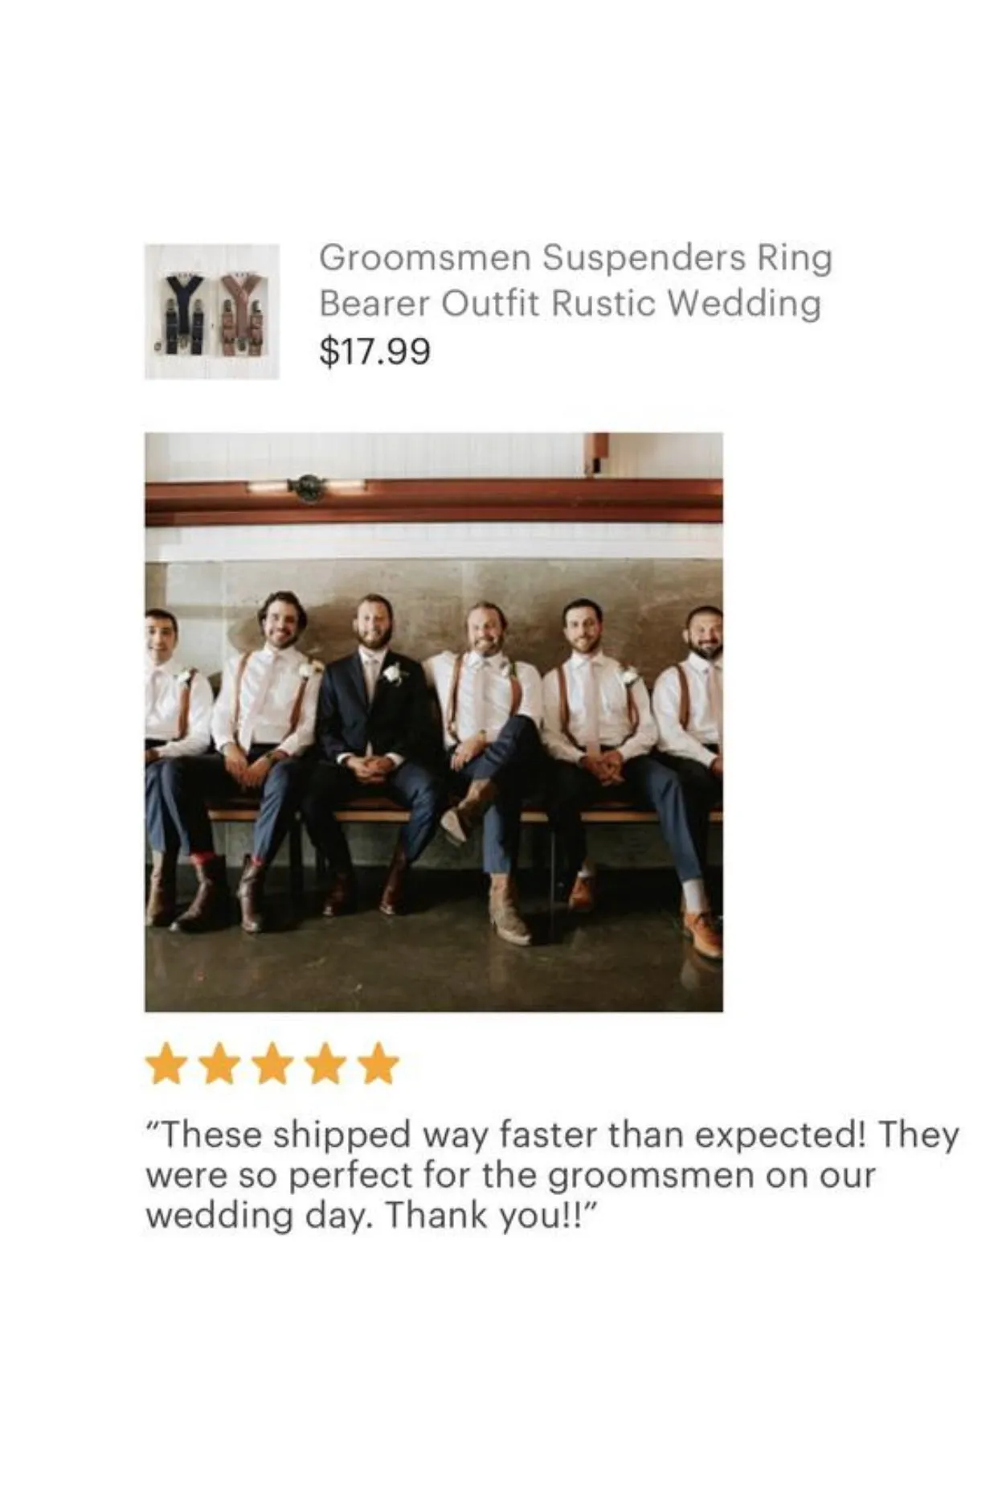
Task: Click the second gold rating star
Action: 219,1064
